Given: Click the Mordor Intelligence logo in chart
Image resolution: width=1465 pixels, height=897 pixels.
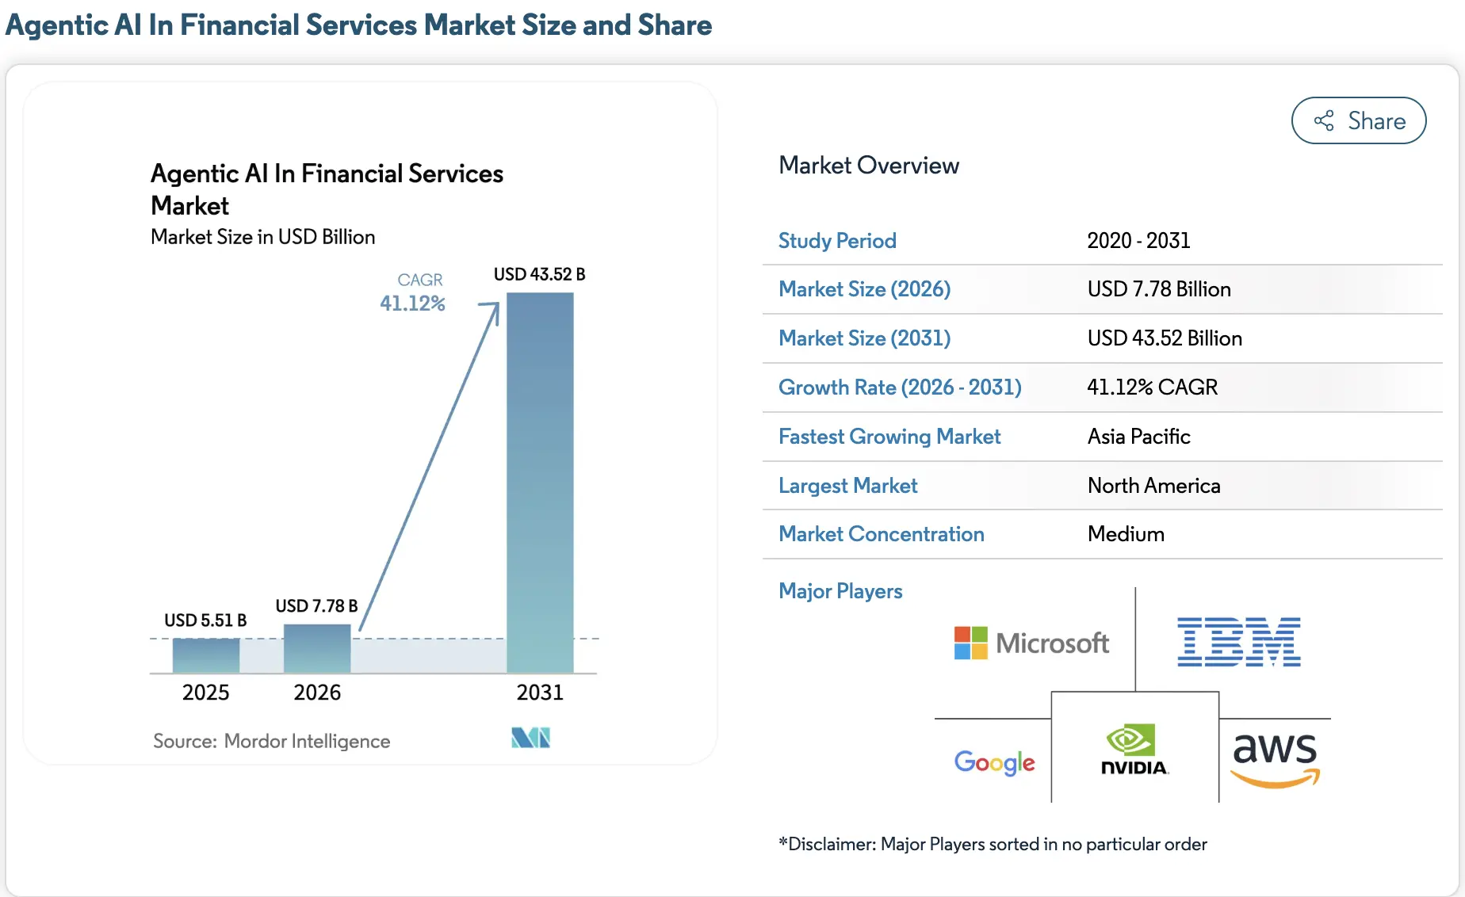Looking at the screenshot, I should pos(530,738).
